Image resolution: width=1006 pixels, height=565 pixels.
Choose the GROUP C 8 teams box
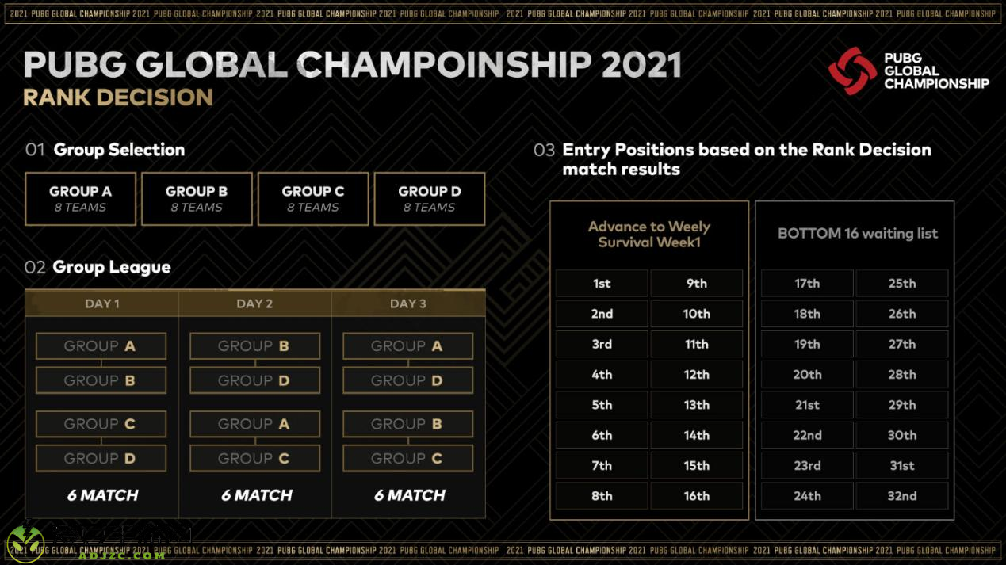(x=313, y=199)
